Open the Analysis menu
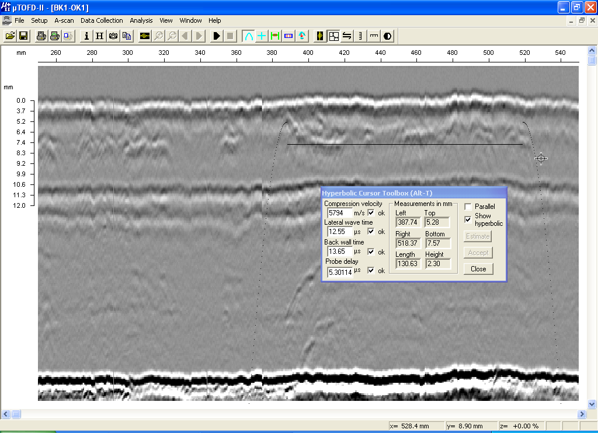Screen dimensions: 598x433 (x=141, y=20)
